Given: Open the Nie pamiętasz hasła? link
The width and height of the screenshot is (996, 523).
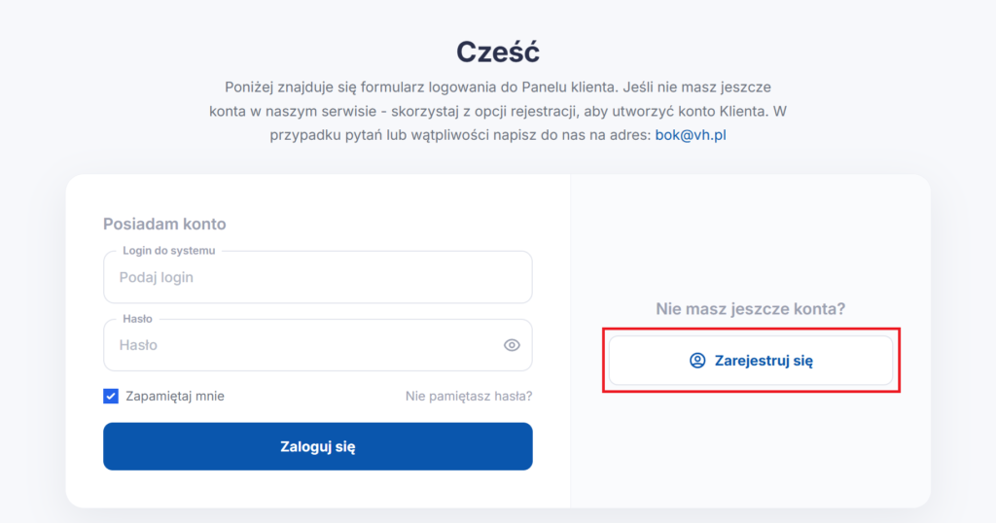Looking at the screenshot, I should tap(469, 396).
